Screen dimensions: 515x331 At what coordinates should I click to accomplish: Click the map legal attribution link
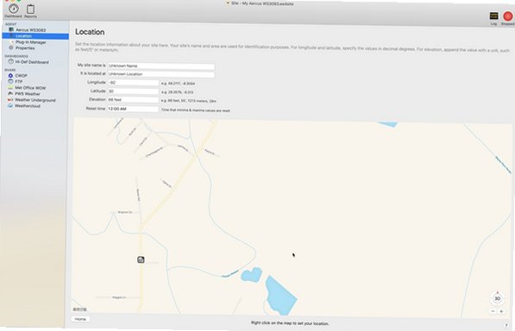[79, 309]
